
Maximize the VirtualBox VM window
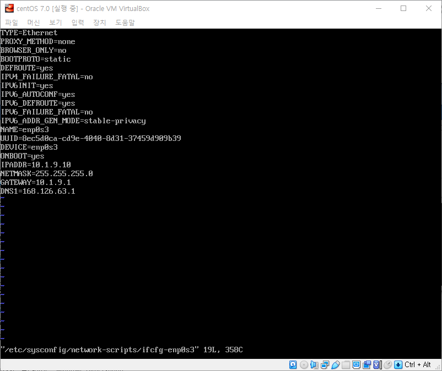click(403, 8)
